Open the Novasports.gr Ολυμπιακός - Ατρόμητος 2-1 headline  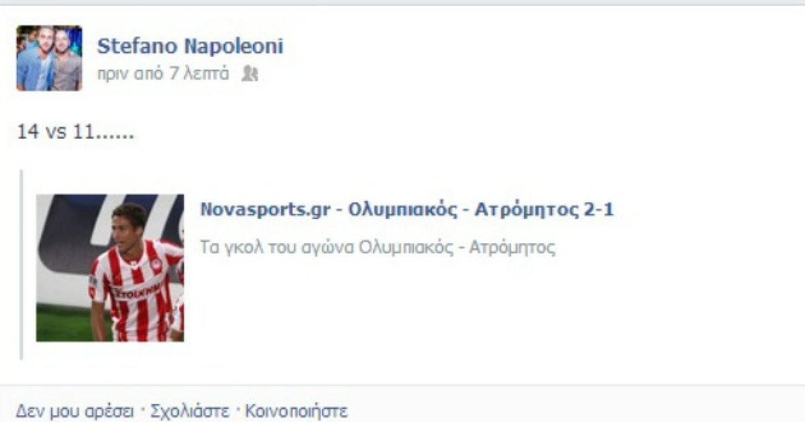[x=407, y=210]
